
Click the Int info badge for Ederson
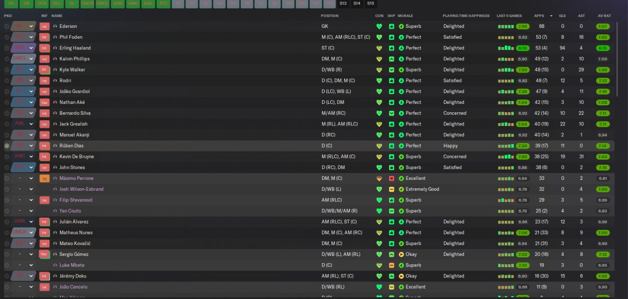click(x=45, y=26)
